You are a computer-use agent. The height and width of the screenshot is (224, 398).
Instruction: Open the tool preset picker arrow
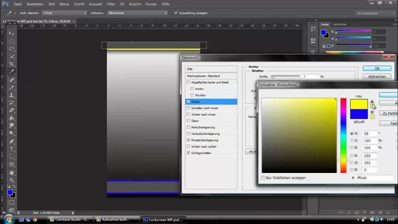[15, 13]
